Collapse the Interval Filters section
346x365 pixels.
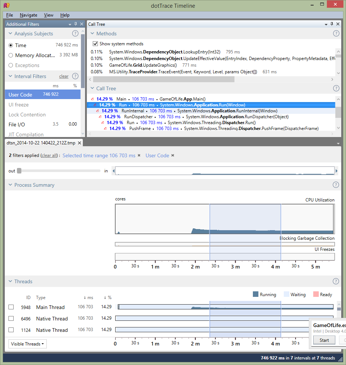(x=10, y=76)
